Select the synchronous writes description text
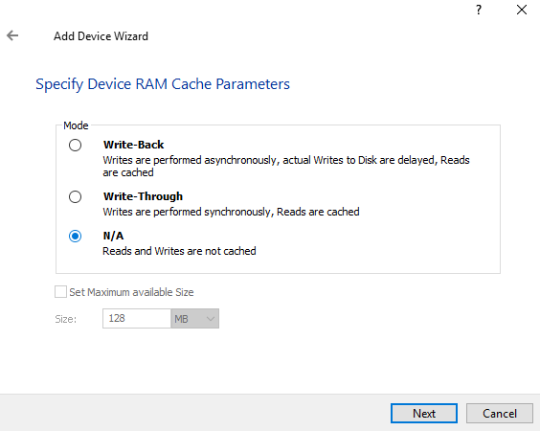The height and width of the screenshot is (431, 540). coord(231,212)
